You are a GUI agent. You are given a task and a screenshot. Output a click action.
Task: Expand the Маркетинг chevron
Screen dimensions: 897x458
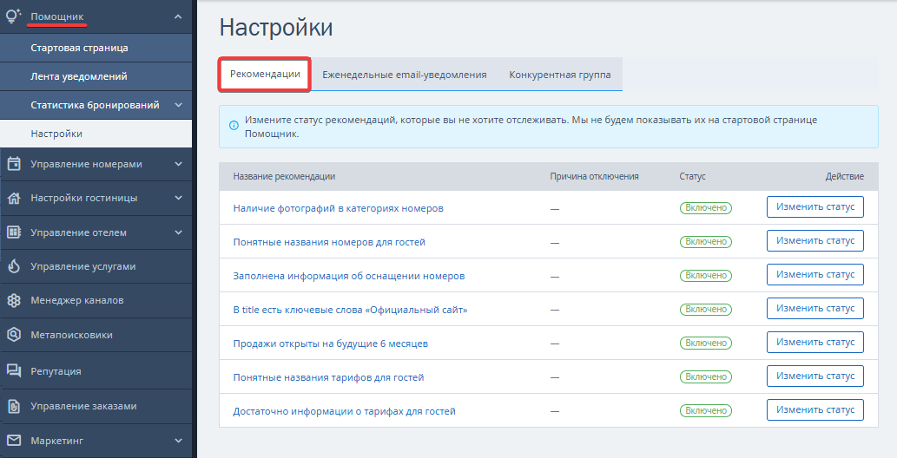pyautogui.click(x=178, y=441)
